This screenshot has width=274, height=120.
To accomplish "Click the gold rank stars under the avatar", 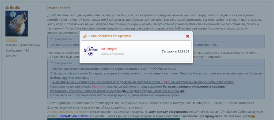I will pyautogui.click(x=11, y=40).
